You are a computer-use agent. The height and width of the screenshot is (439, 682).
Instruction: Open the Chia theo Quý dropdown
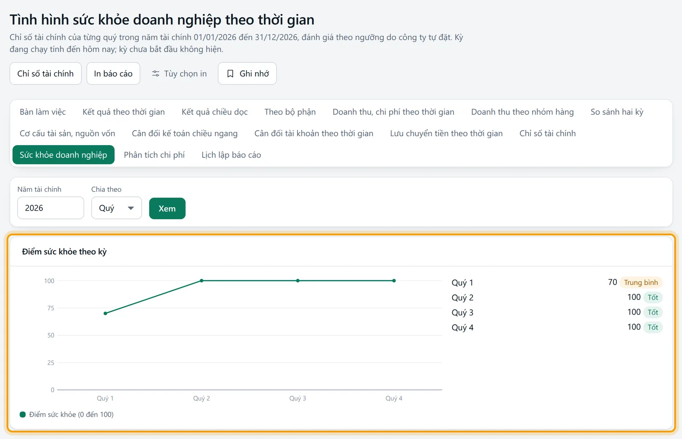pyautogui.click(x=116, y=208)
